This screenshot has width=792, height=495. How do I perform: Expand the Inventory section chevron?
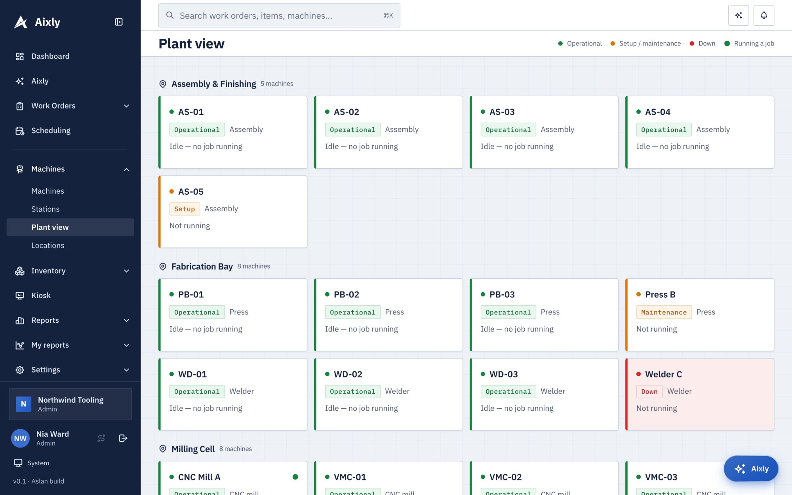127,271
